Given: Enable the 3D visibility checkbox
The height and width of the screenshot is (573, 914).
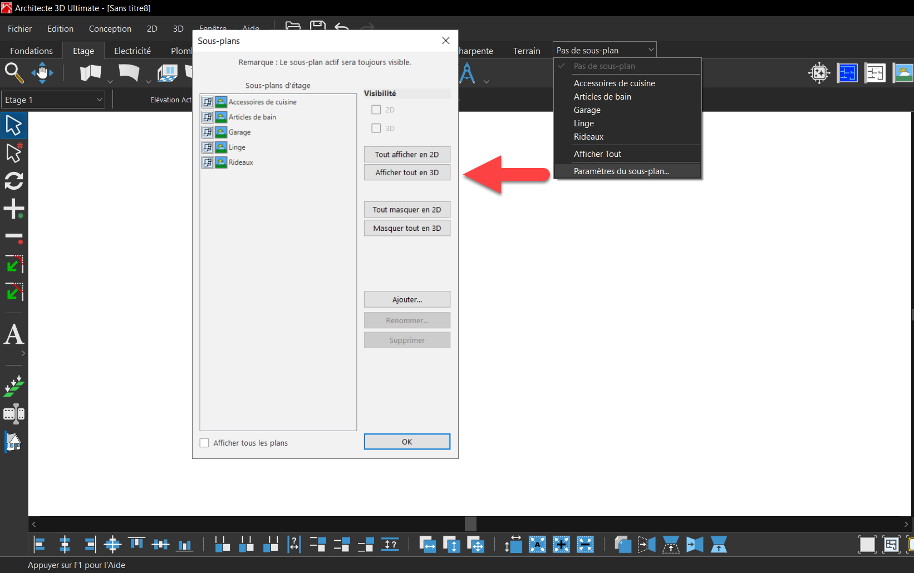Looking at the screenshot, I should [376, 128].
